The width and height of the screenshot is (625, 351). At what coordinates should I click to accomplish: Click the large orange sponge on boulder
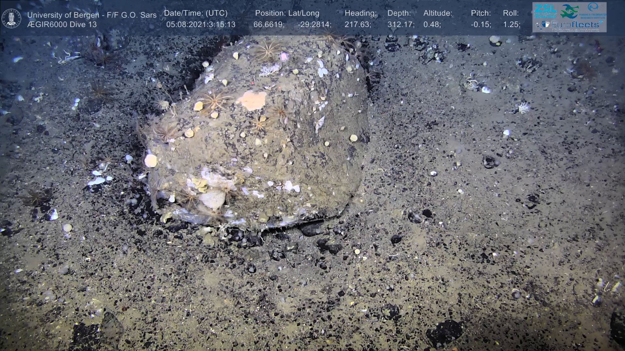[x=252, y=100]
